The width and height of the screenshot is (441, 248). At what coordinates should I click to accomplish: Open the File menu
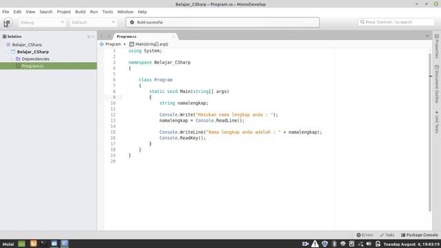point(6,12)
